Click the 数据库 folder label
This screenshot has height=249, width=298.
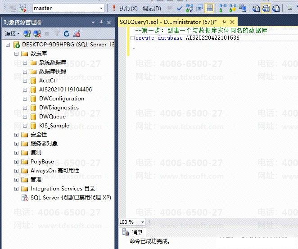(x=39, y=54)
